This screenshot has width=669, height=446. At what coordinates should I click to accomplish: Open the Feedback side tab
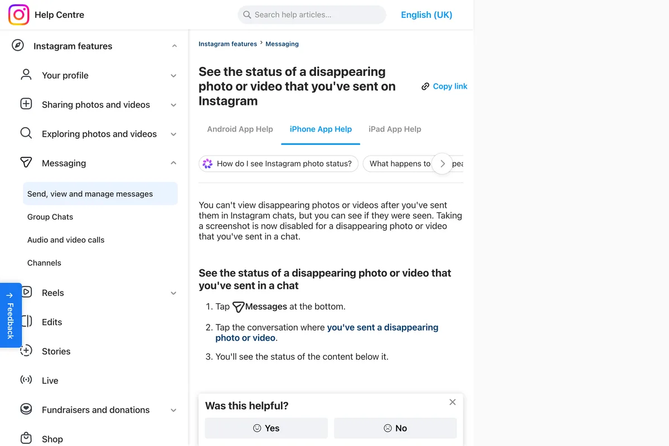[x=11, y=315]
